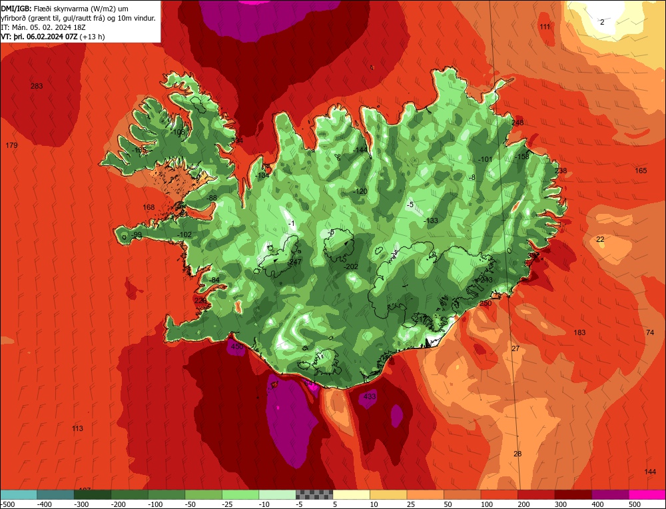Click the '-88' value on land
666x509 pixels.
[212, 198]
